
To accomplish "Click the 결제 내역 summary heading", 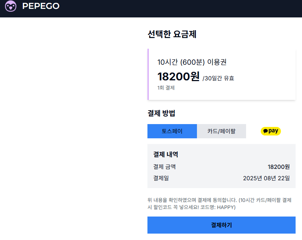I will point(166,154).
